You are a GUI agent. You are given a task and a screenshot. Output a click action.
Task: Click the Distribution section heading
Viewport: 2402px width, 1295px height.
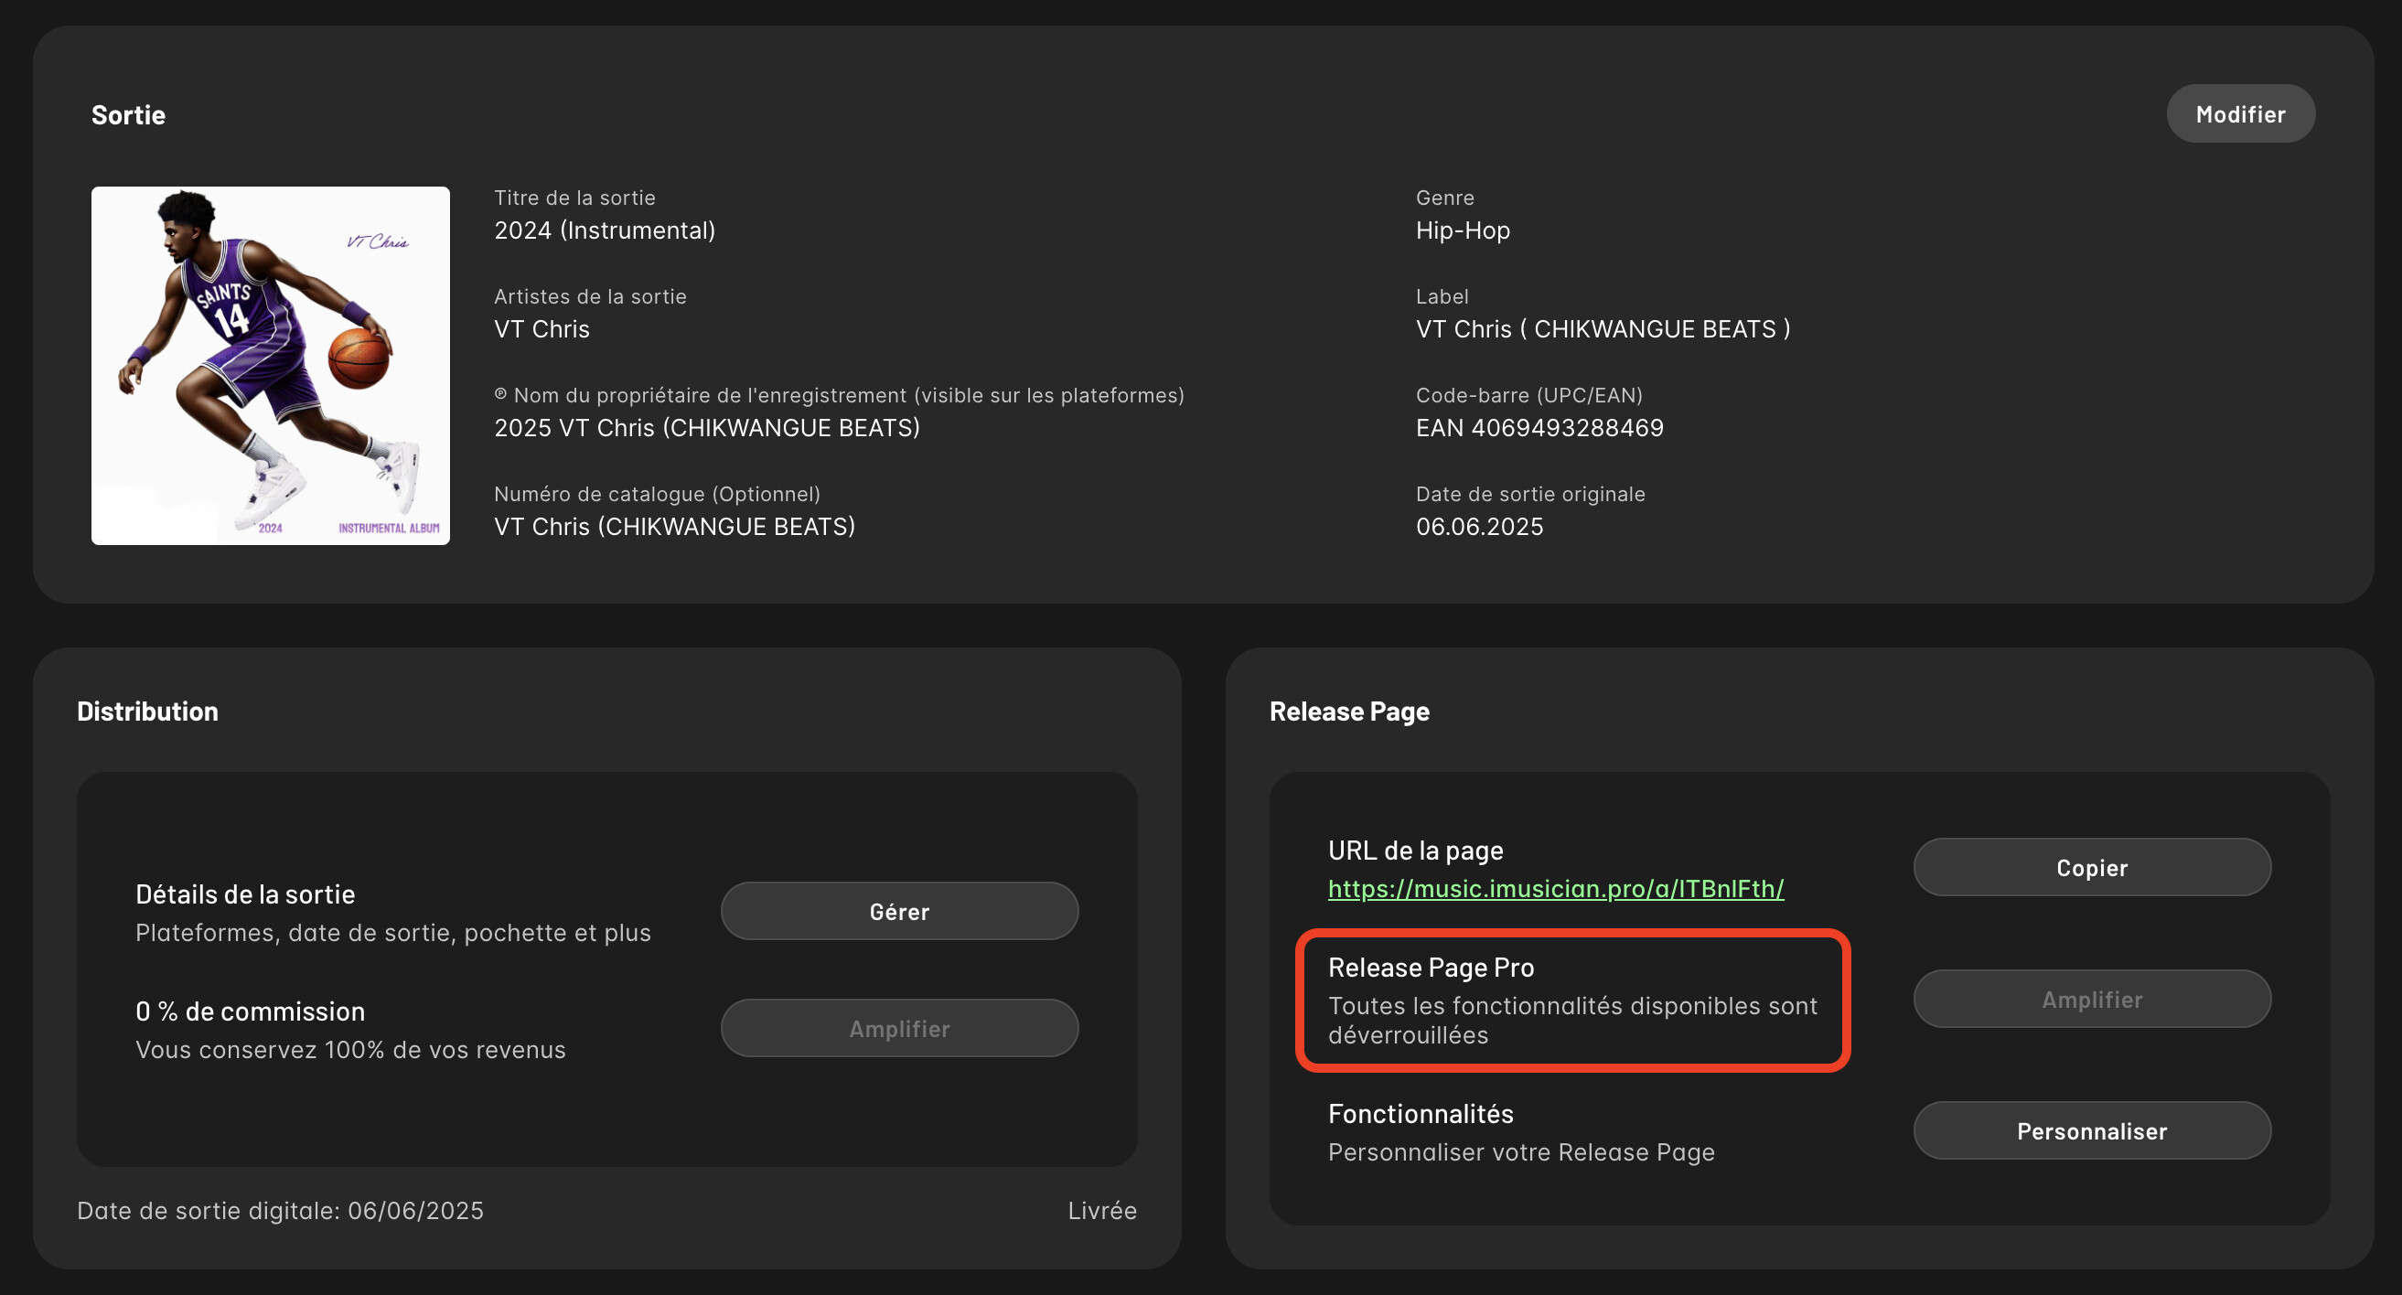147,712
